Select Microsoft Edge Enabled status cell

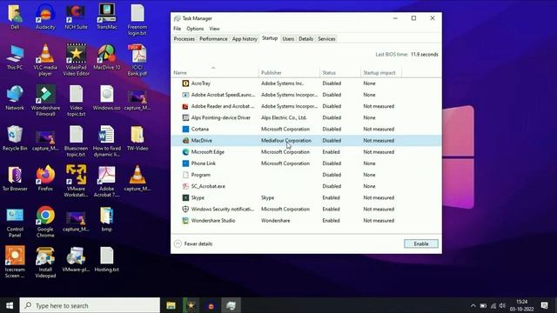click(331, 152)
